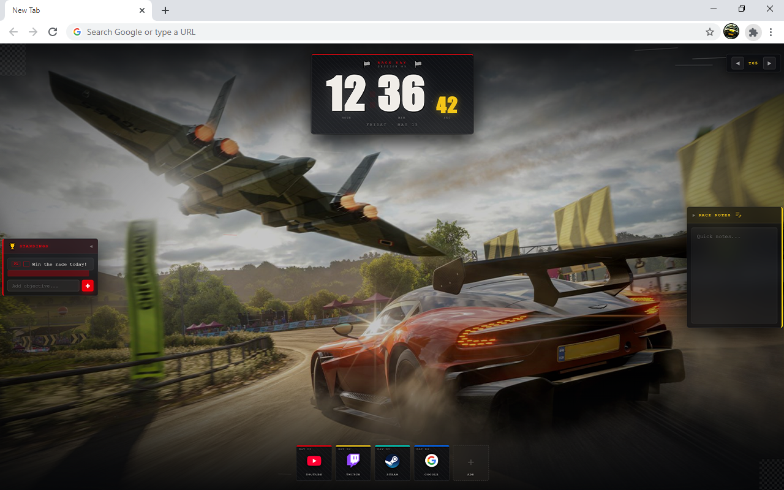This screenshot has height=490, width=784.
Task: Click the Add shortcut plus tile
Action: click(x=470, y=463)
